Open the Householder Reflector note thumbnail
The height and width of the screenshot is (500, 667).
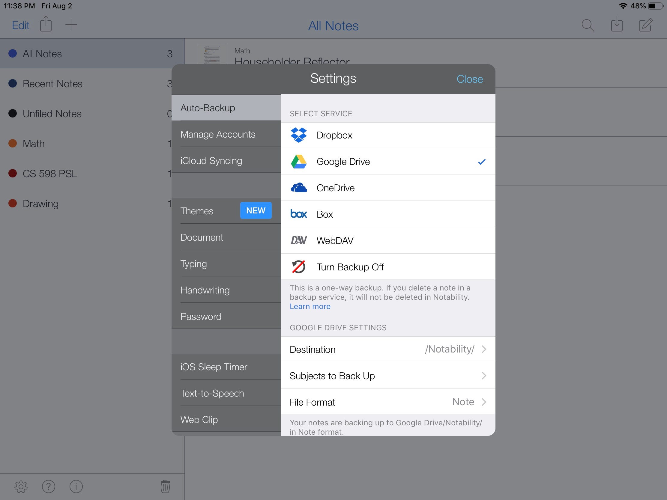point(211,54)
